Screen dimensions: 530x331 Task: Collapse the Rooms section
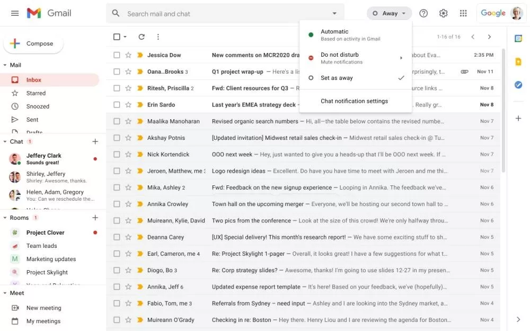[x=5, y=218]
